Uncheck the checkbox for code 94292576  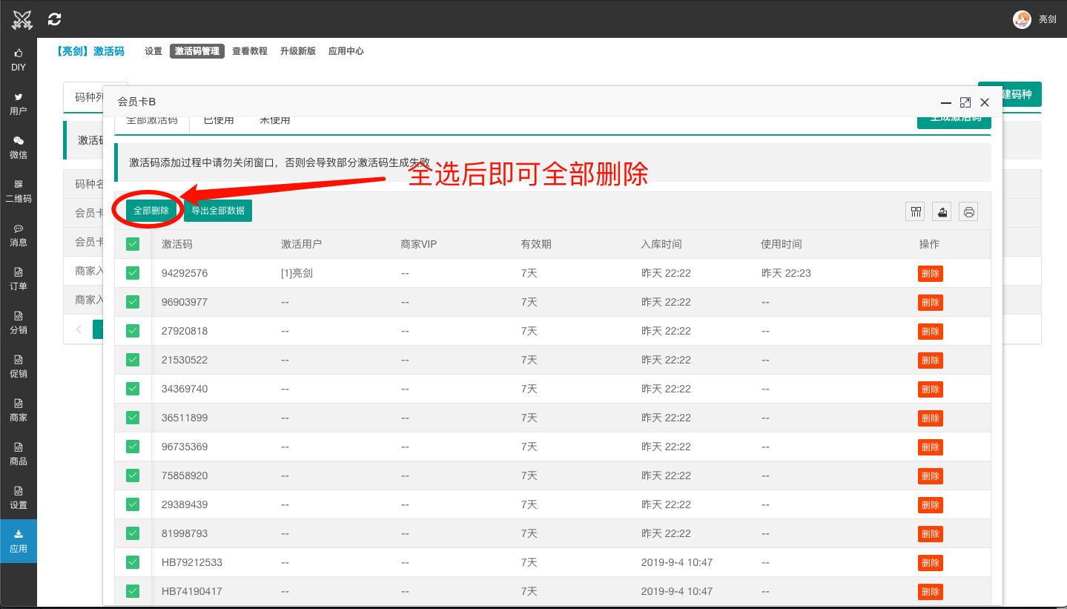(x=132, y=273)
